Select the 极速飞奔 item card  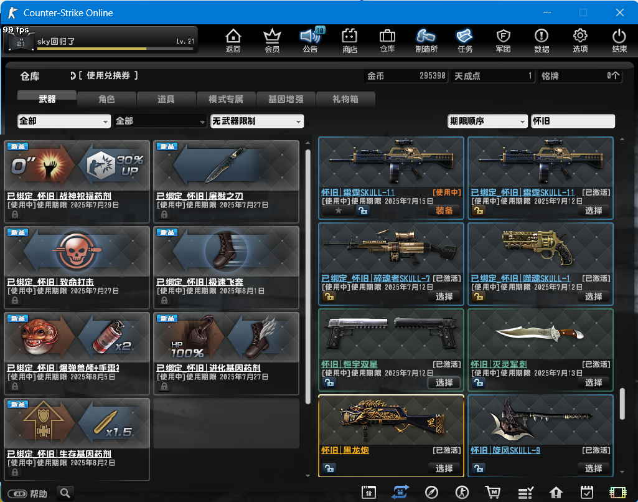[226, 267]
